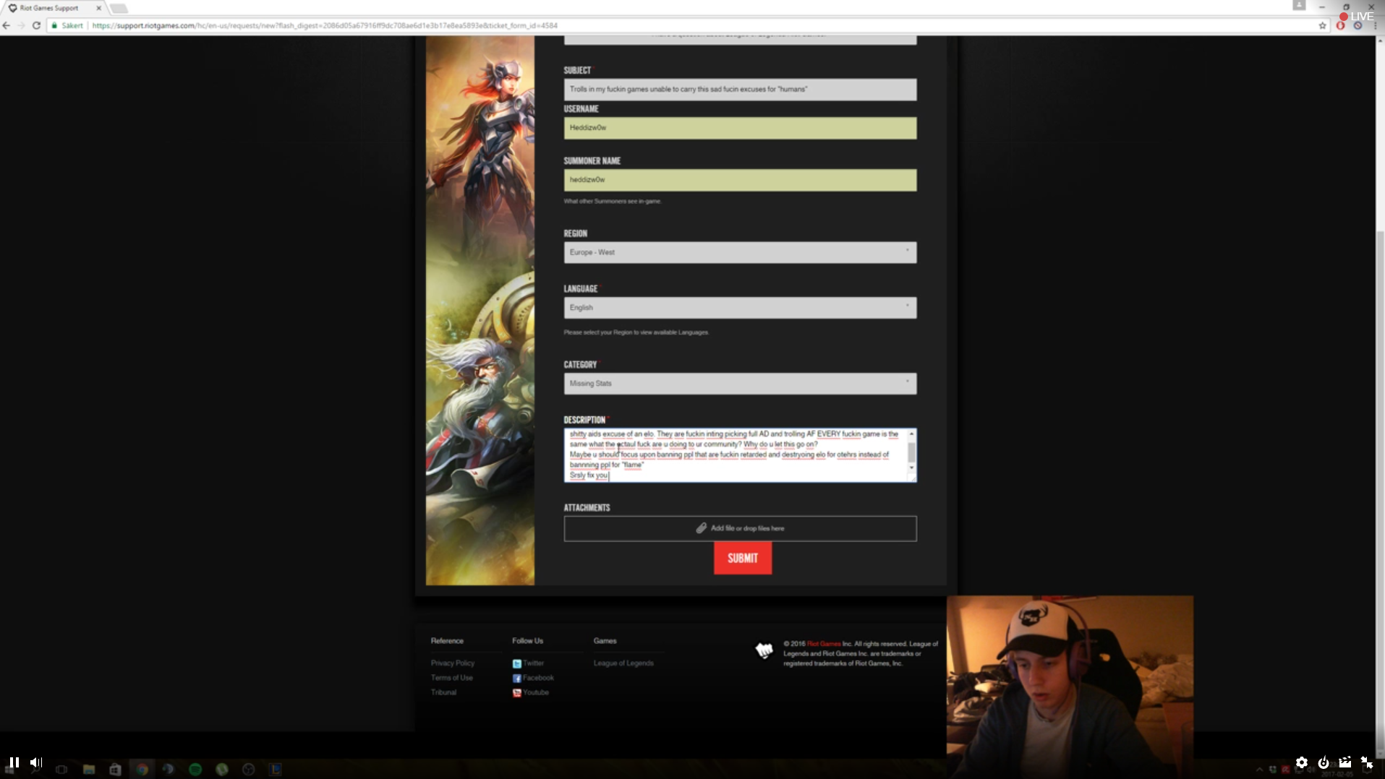Bookmark this page with the star icon
1385x779 pixels.
click(x=1323, y=25)
